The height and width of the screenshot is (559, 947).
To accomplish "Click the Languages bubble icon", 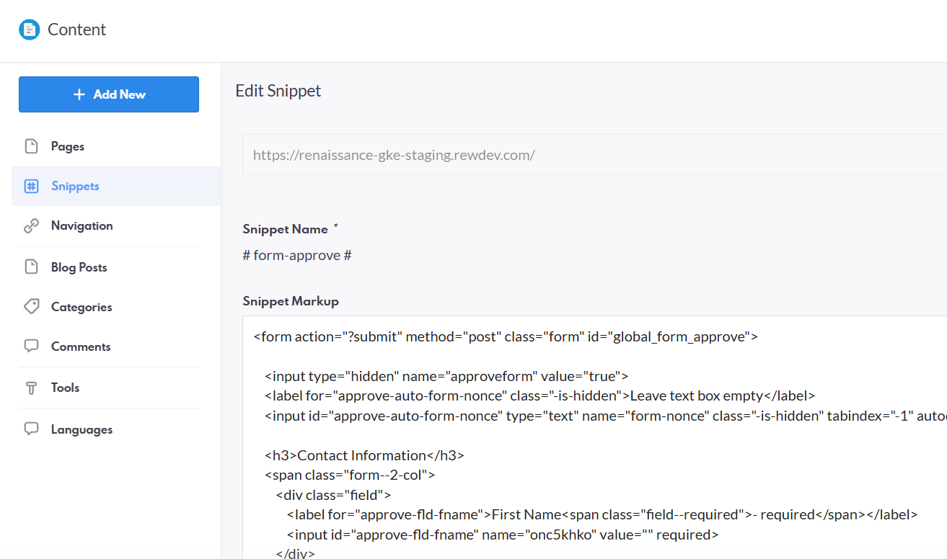I will pyautogui.click(x=31, y=429).
